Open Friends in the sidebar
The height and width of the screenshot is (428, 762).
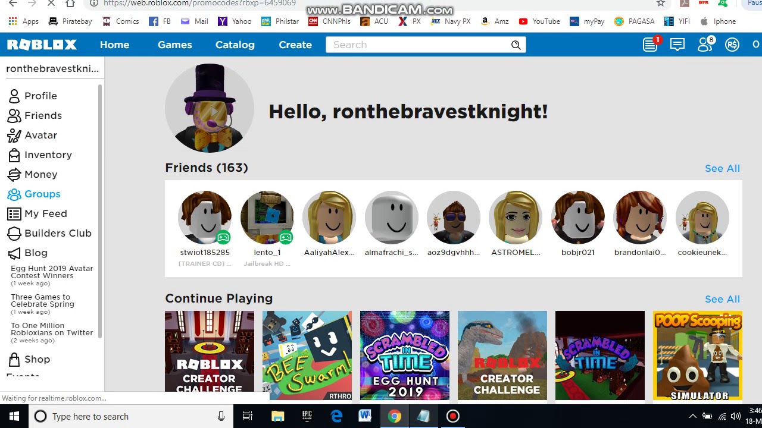click(35, 115)
